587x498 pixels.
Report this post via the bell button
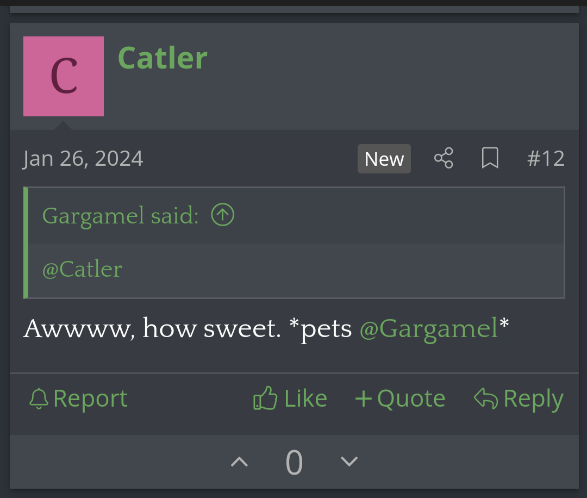[x=78, y=399]
